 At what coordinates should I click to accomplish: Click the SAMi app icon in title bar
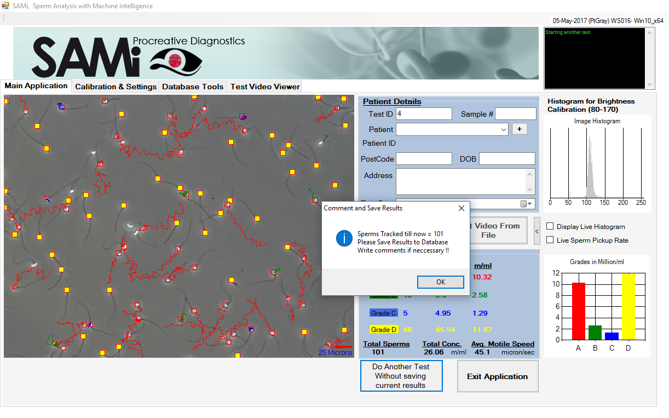click(x=5, y=5)
